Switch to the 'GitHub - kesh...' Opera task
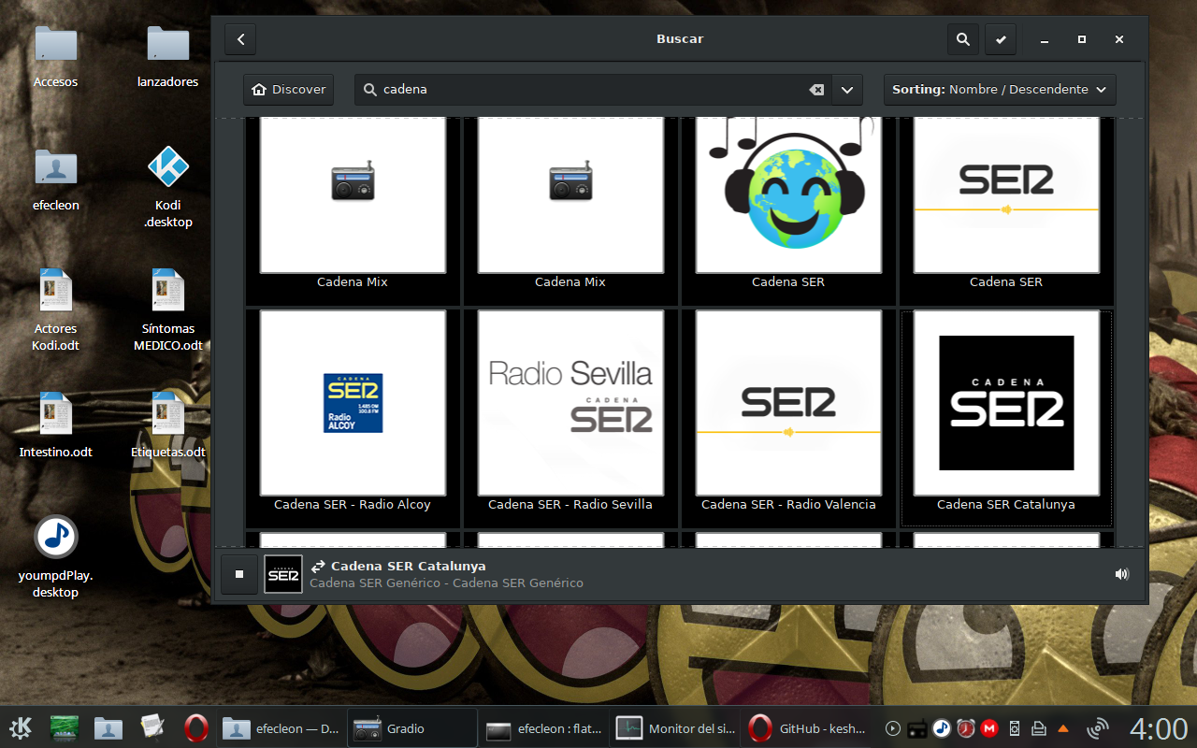The height and width of the screenshot is (748, 1197). click(805, 728)
